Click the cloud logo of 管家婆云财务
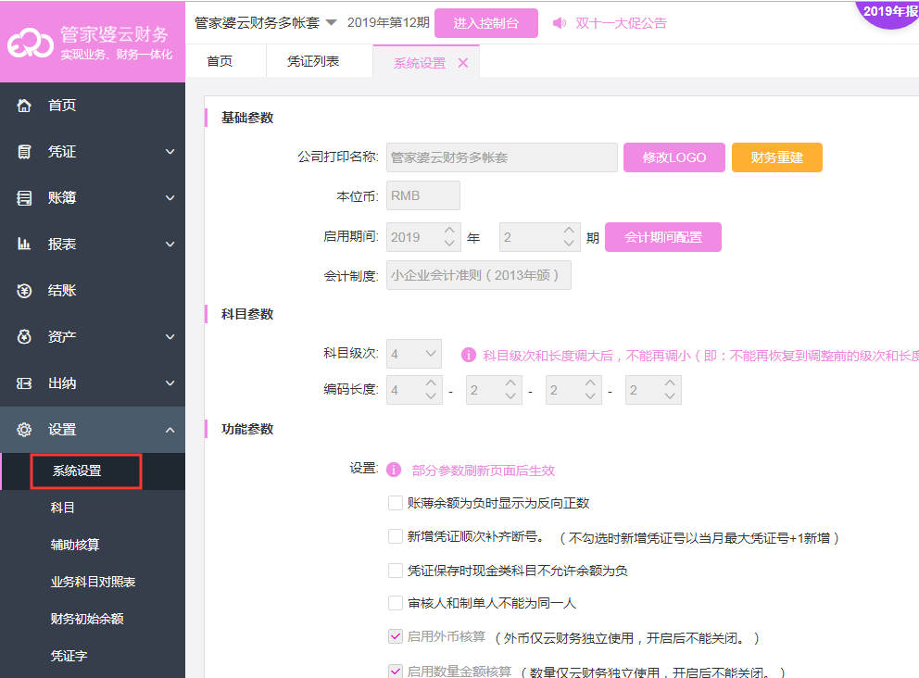This screenshot has width=919, height=678. click(x=31, y=44)
